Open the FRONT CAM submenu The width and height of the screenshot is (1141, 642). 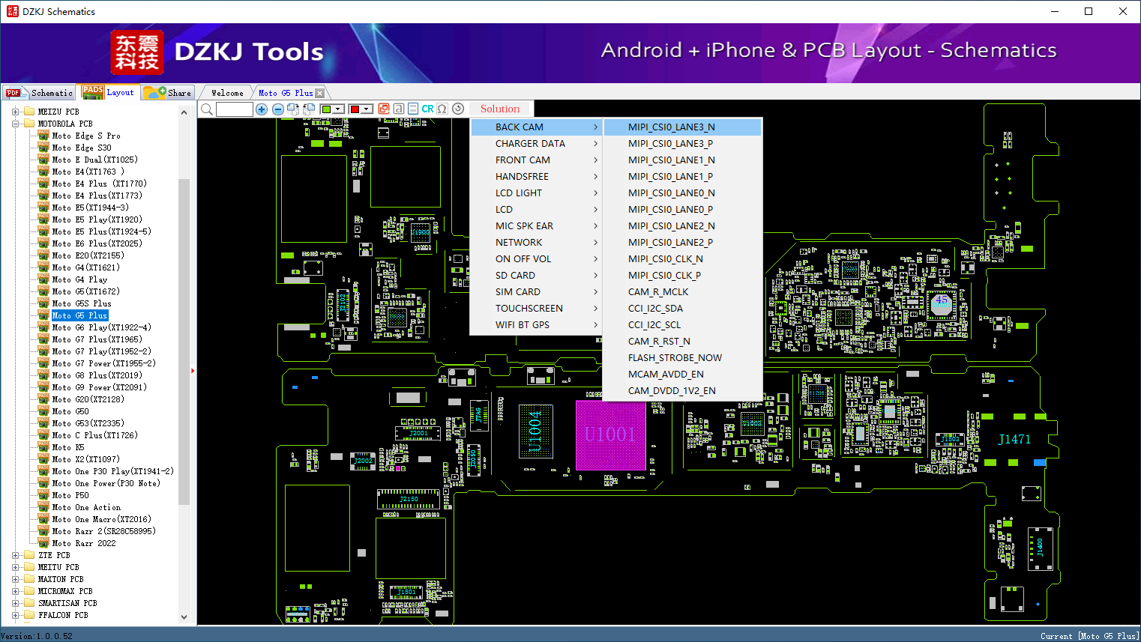point(537,160)
